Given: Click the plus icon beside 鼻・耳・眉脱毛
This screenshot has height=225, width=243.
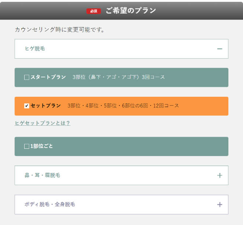Looking at the screenshot, I should point(220,176).
